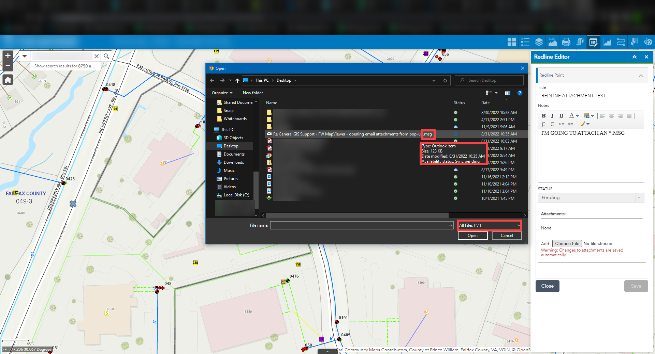Select the measure tape tool icon
Image resolution: width=655 pixels, height=354 pixels.
pyautogui.click(x=580, y=42)
